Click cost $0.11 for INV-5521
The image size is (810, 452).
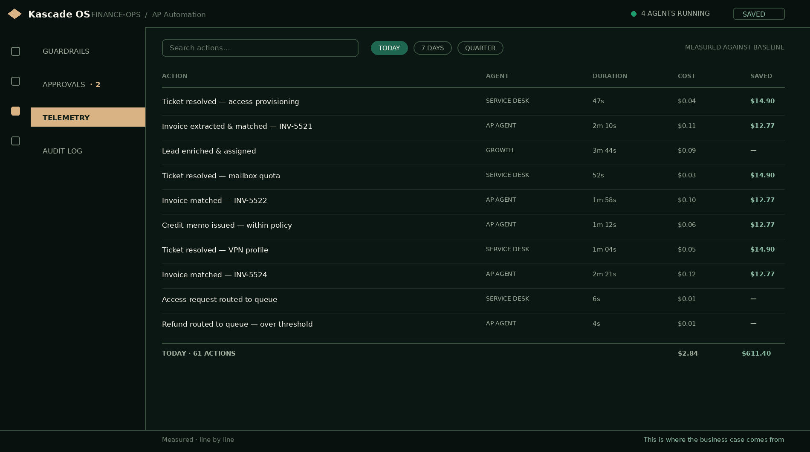(x=687, y=126)
